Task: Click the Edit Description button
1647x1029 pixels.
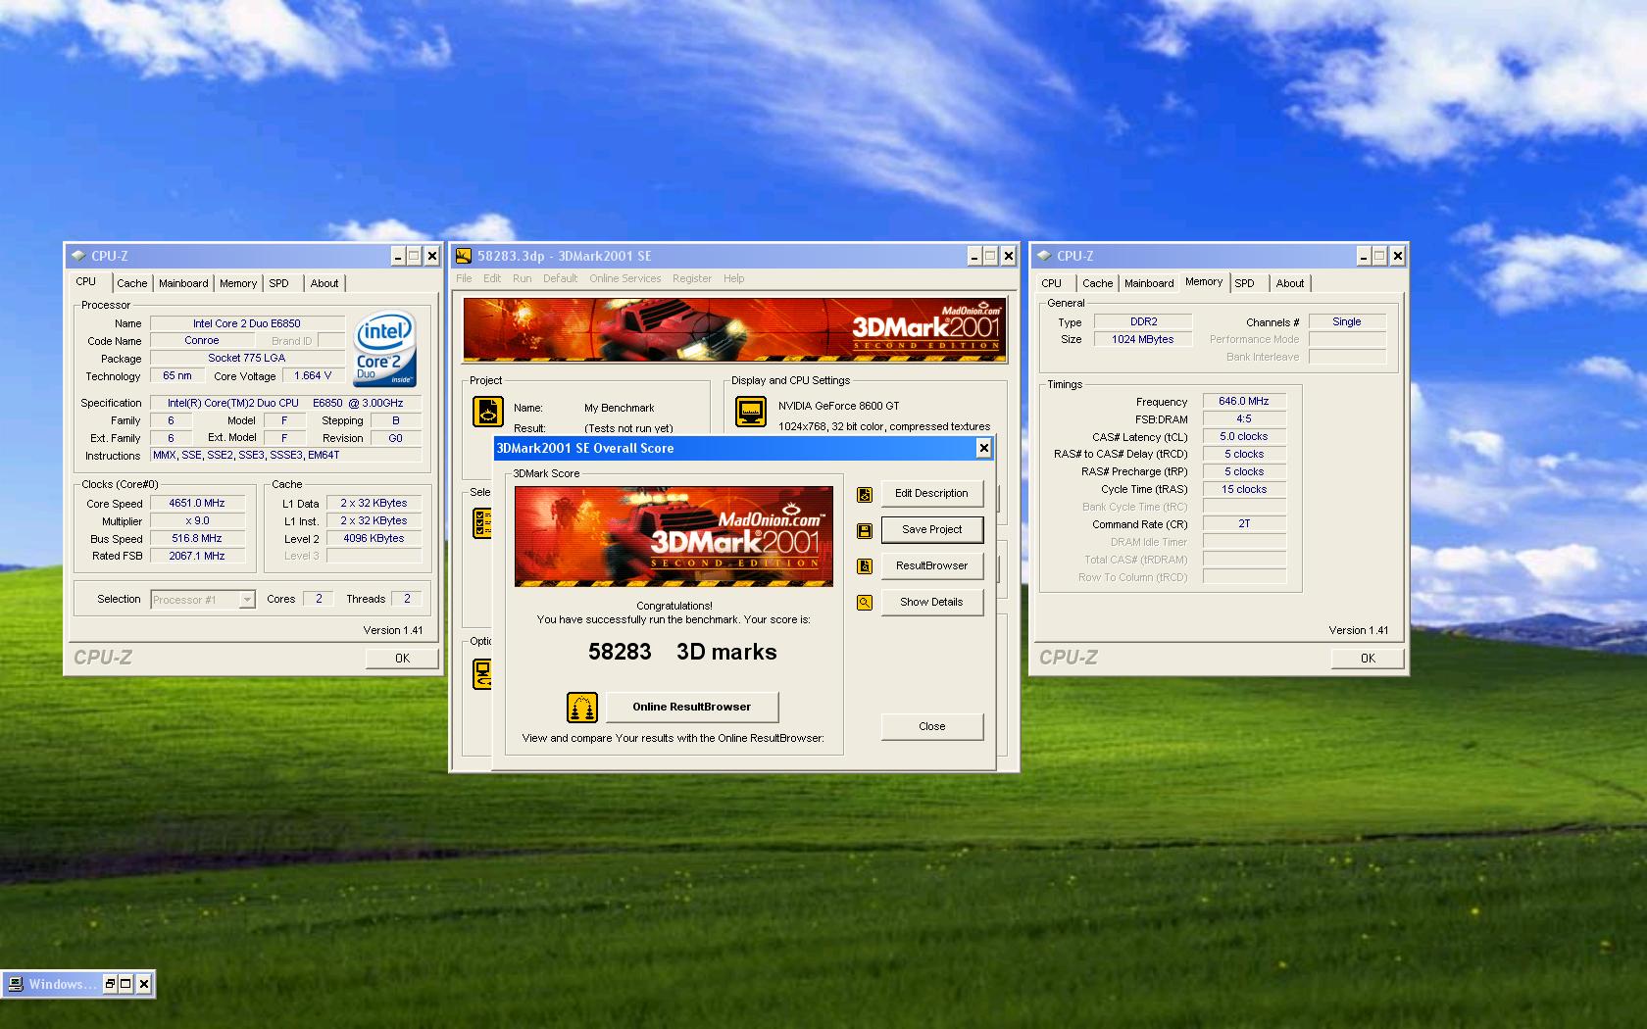Action: (931, 493)
